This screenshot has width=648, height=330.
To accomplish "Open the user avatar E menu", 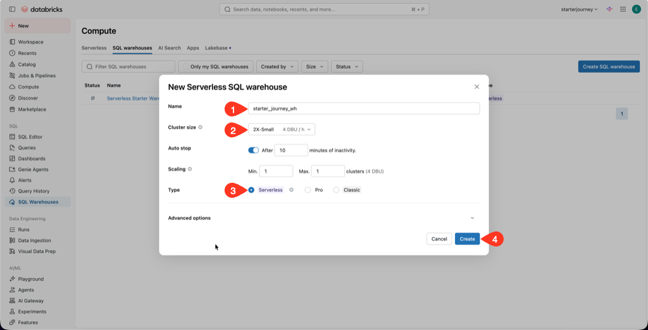I will (637, 9).
